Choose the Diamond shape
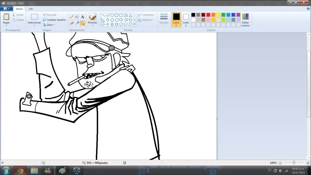 click(108, 20)
